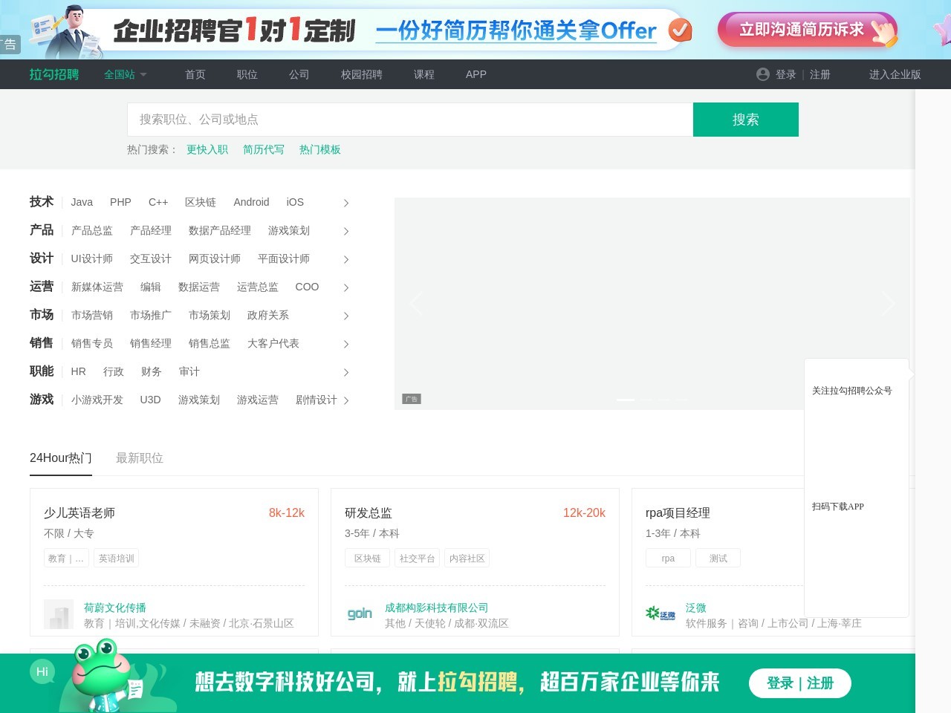Image resolution: width=951 pixels, height=713 pixels.
Task: Open the 职位 nav item
Action: pos(247,74)
